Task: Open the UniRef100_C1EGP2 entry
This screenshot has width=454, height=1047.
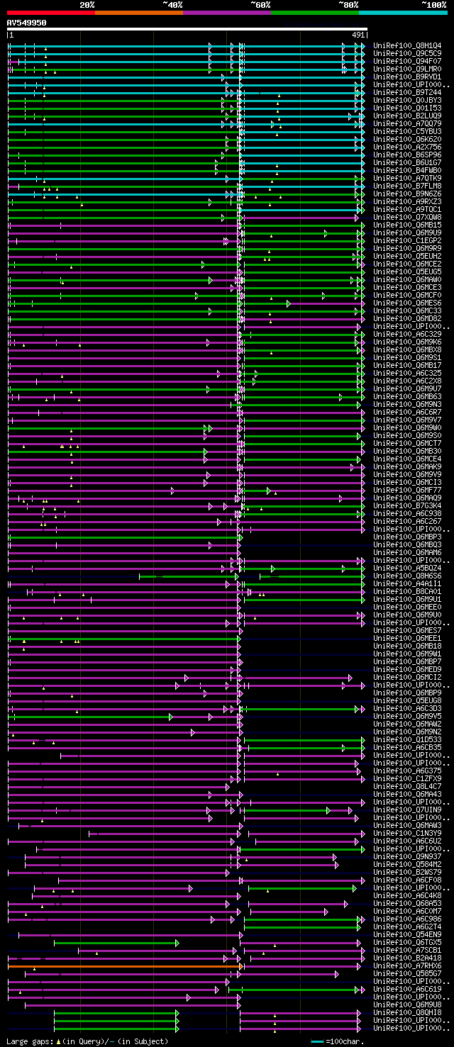Action: pos(407,240)
